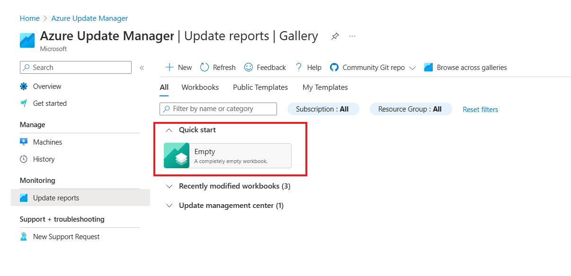571x276 pixels.
Task: Select the Update reports workbook icon
Action: [24, 198]
